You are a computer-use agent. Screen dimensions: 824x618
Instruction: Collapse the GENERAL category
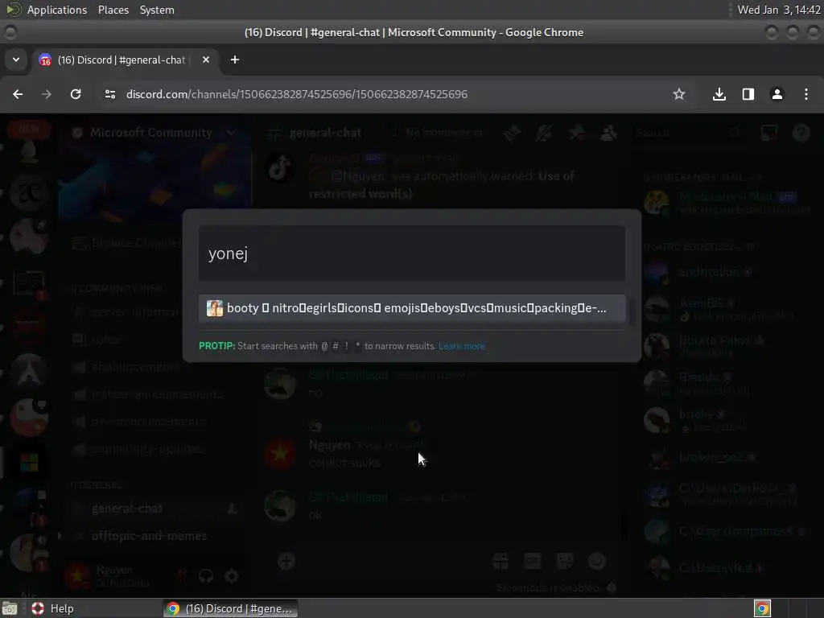[x=97, y=485]
